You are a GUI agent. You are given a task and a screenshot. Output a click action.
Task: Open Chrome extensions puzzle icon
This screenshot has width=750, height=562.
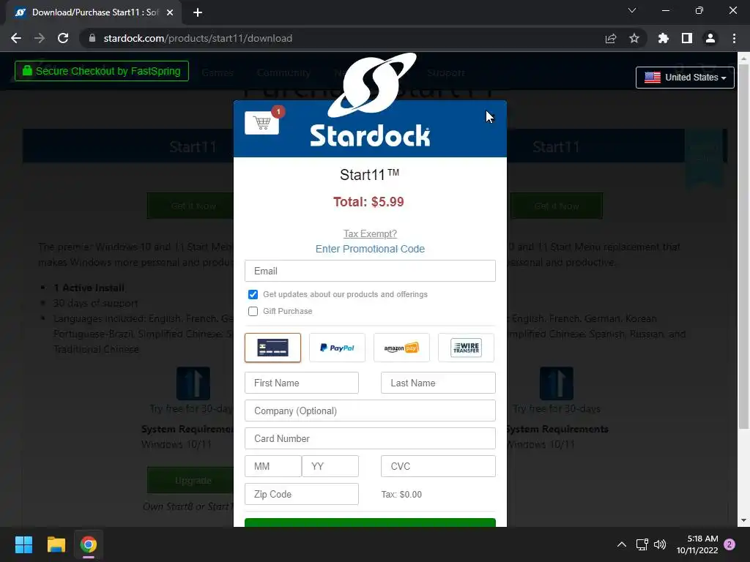pyautogui.click(x=664, y=38)
